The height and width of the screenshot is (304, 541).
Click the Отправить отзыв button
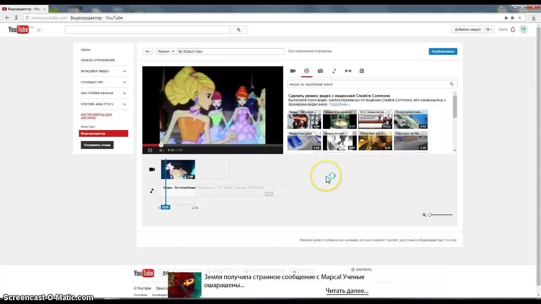[97, 145]
